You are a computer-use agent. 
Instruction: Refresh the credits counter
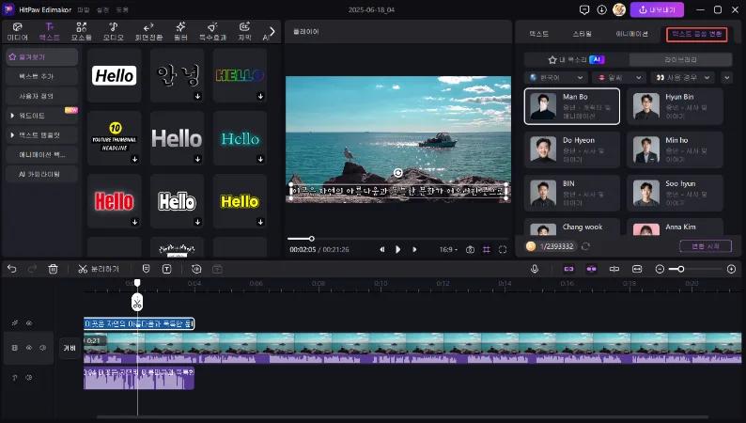pyautogui.click(x=585, y=246)
